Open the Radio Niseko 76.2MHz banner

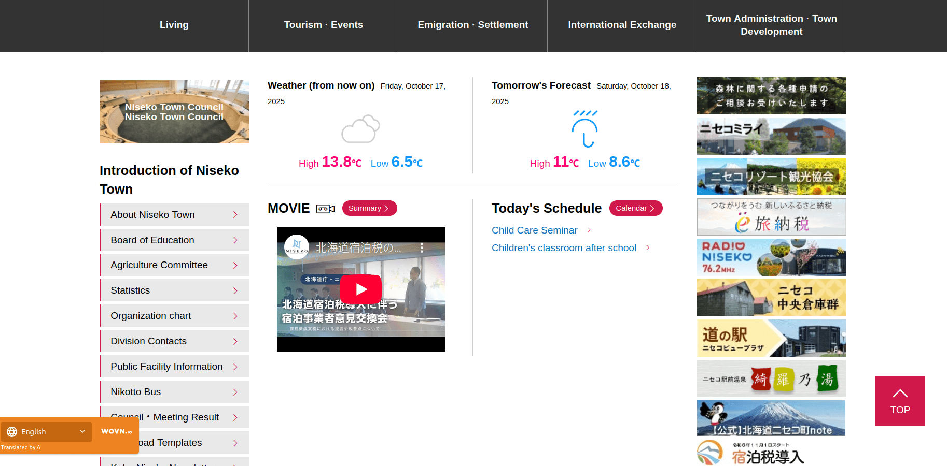tap(771, 257)
